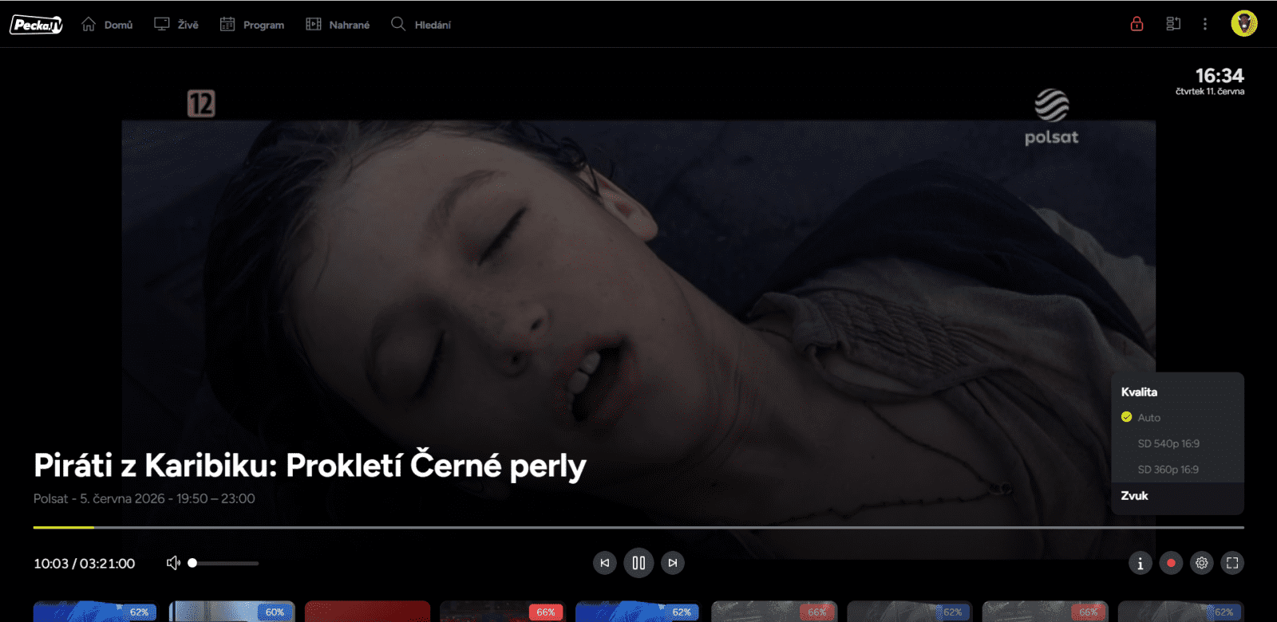Show program info with the i button
This screenshot has width=1277, height=622.
click(x=1140, y=564)
